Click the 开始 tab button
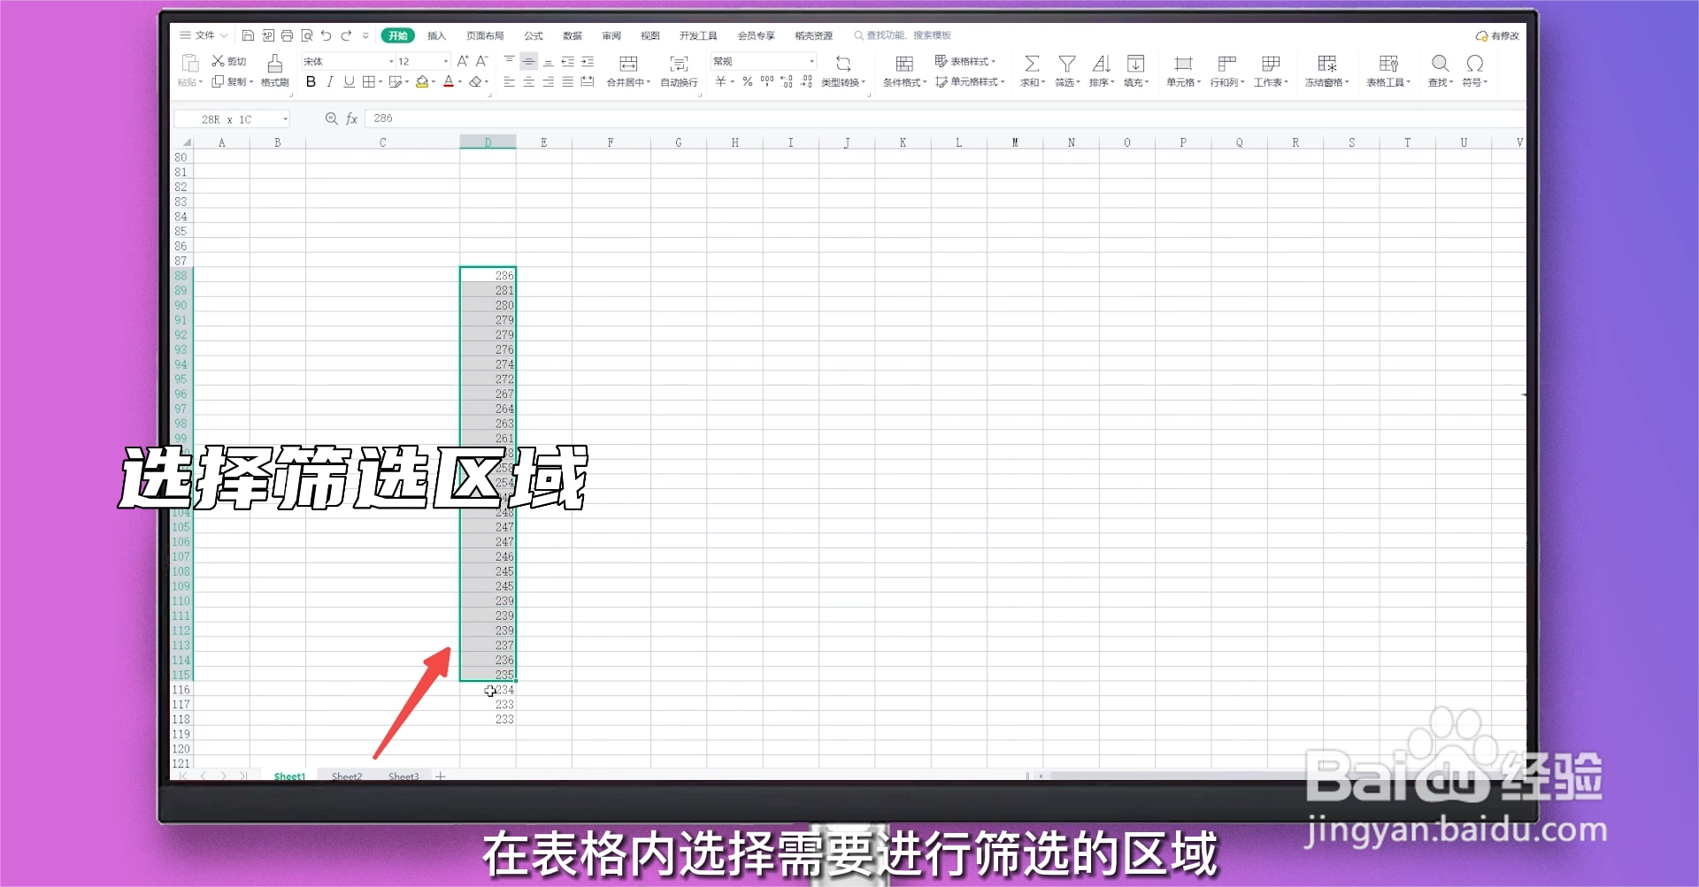This screenshot has height=887, width=1699. 398,35
